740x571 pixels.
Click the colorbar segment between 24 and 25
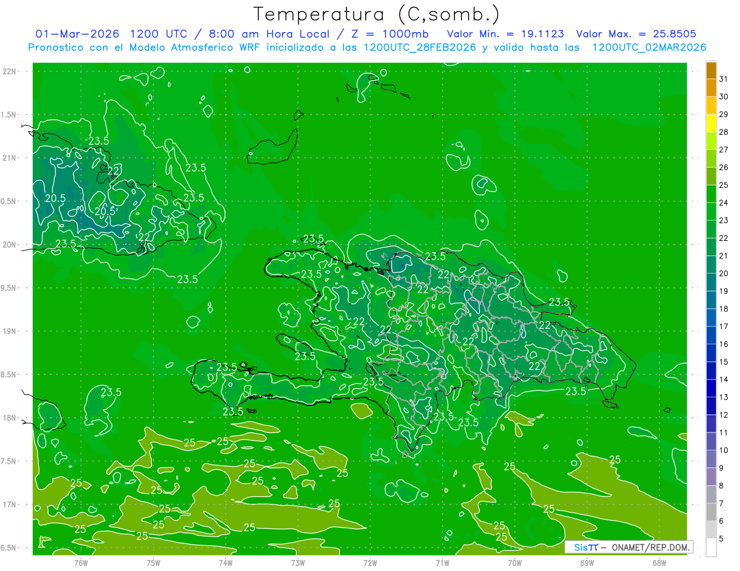pos(711,194)
